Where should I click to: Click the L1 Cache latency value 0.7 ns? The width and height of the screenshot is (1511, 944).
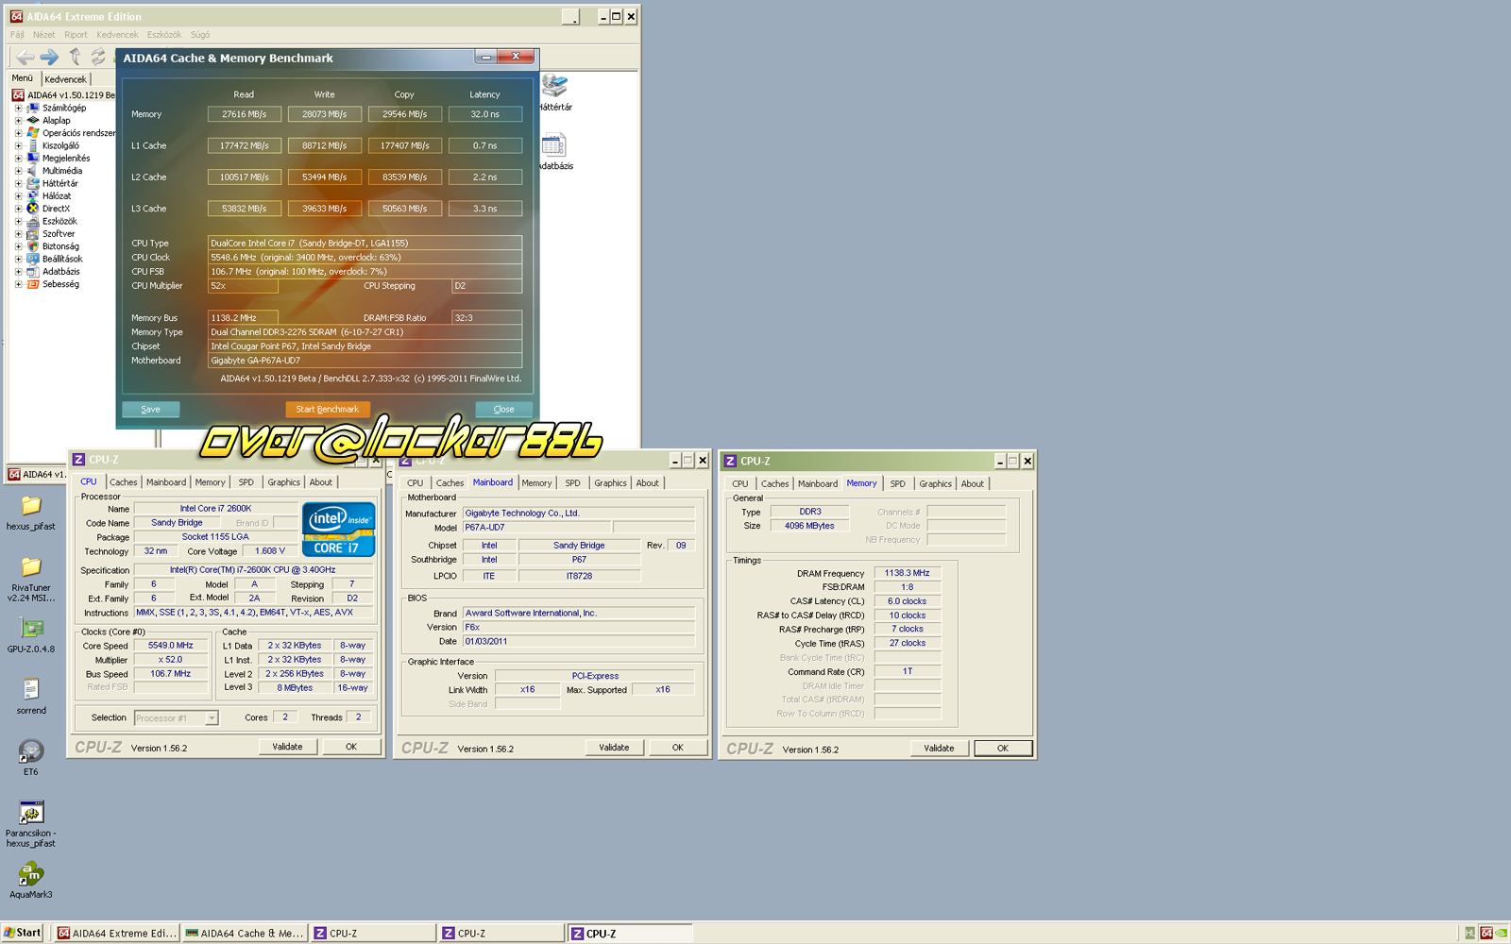pyautogui.click(x=485, y=145)
